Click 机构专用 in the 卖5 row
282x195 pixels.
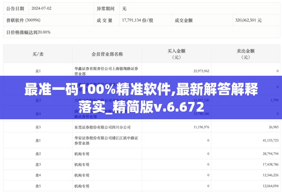(82, 186)
